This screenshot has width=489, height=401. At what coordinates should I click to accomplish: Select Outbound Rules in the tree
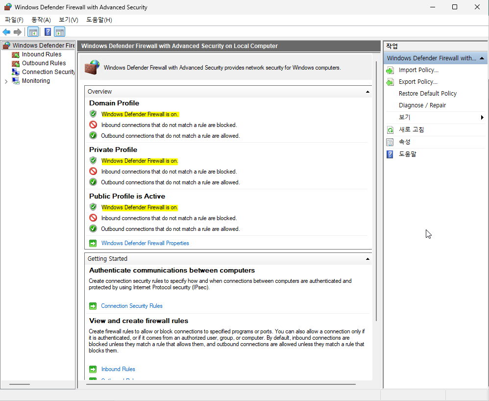click(44, 63)
